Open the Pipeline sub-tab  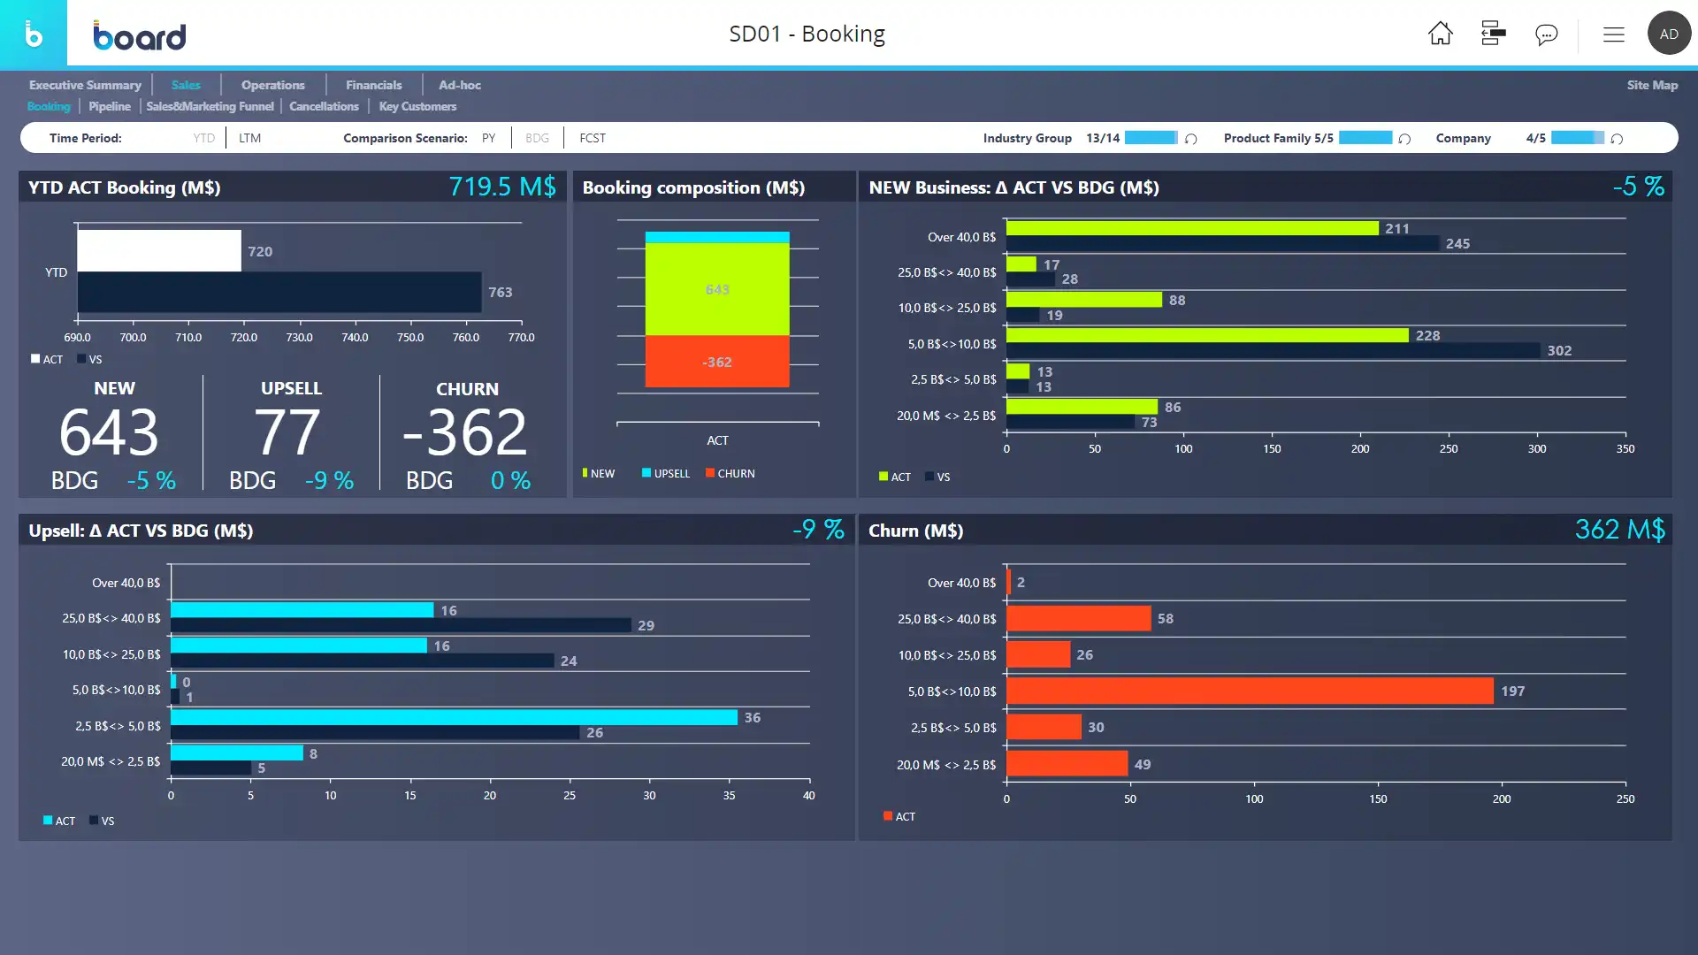tap(110, 106)
